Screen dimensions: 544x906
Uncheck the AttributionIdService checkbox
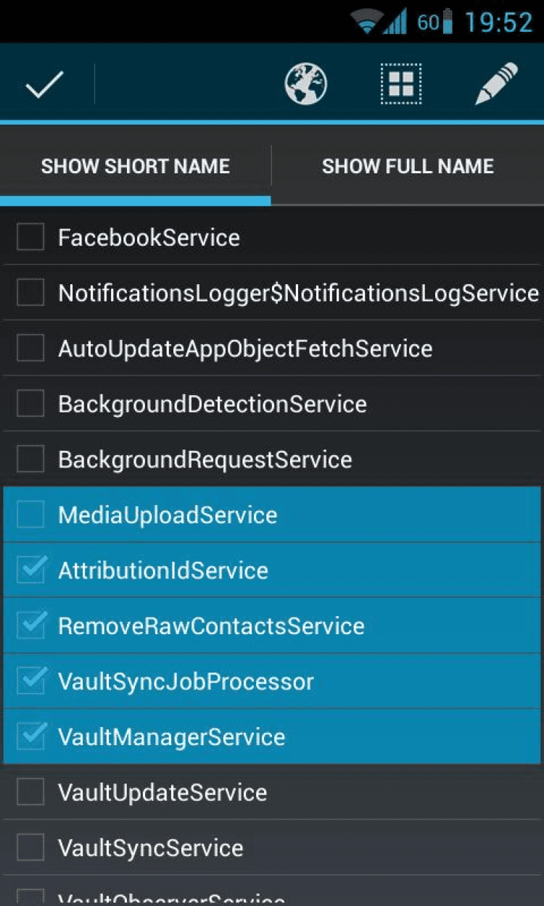pyautogui.click(x=30, y=570)
